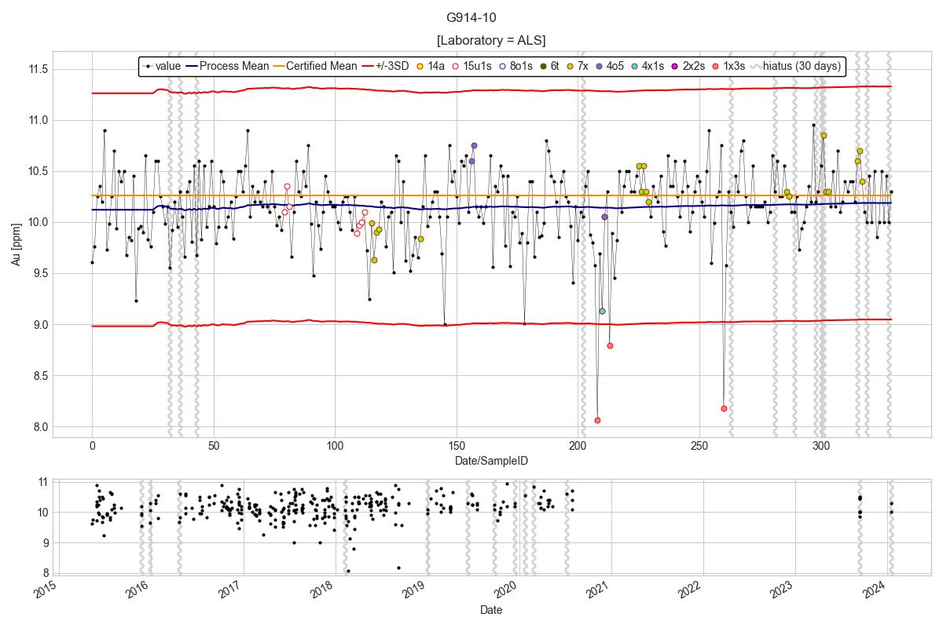The image size is (943, 628).
Task: Select the [Laboratory = ALS] subtitle
Action: [490, 40]
